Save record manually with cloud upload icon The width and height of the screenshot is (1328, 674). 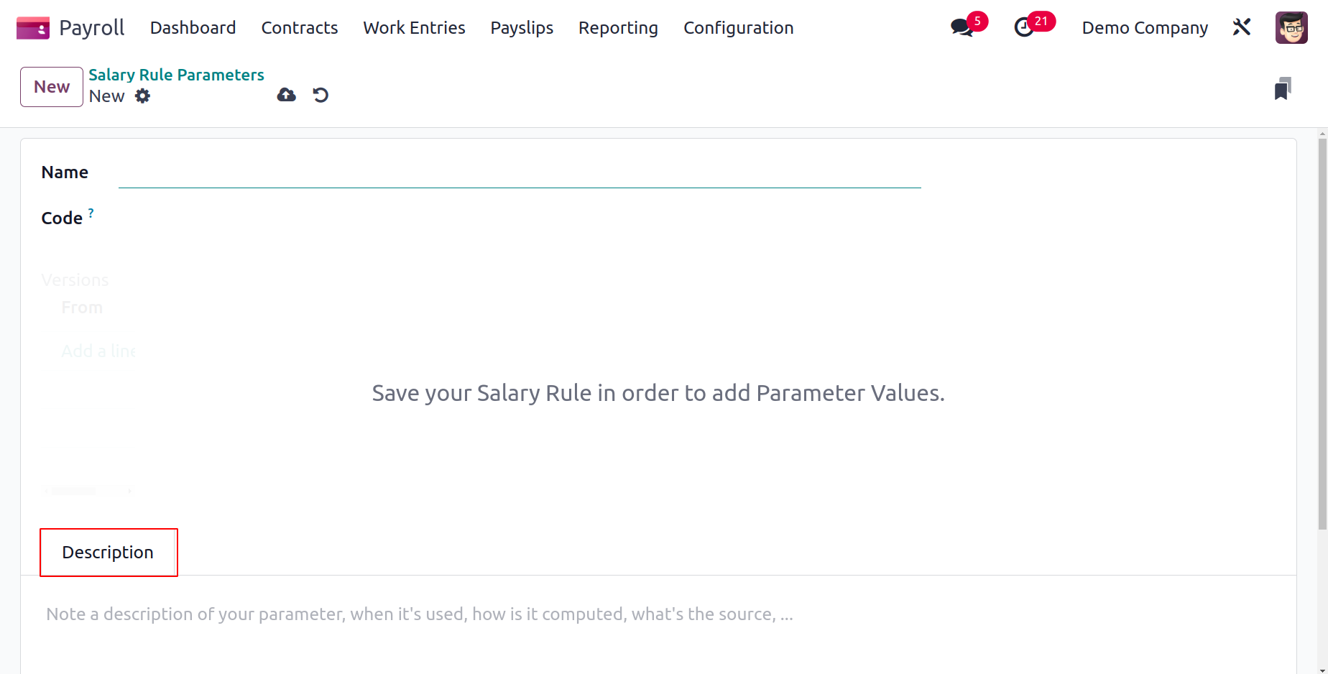(286, 95)
